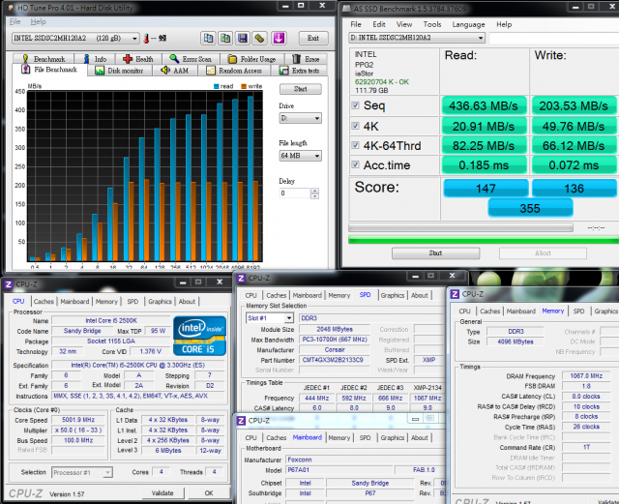Viewport: 619px width, 504px height.
Task: Click the Z icon of the CPU-Z Mainboard window
Action: point(241,421)
